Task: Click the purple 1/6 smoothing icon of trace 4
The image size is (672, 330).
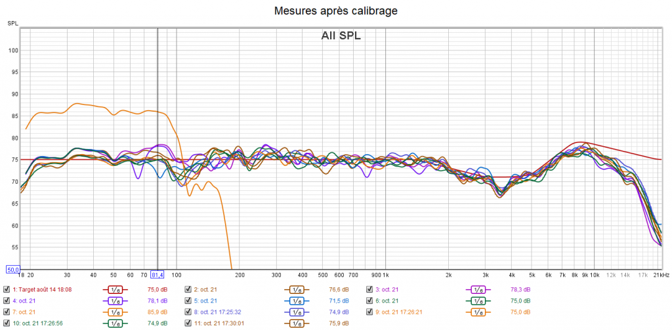Action: click(114, 300)
